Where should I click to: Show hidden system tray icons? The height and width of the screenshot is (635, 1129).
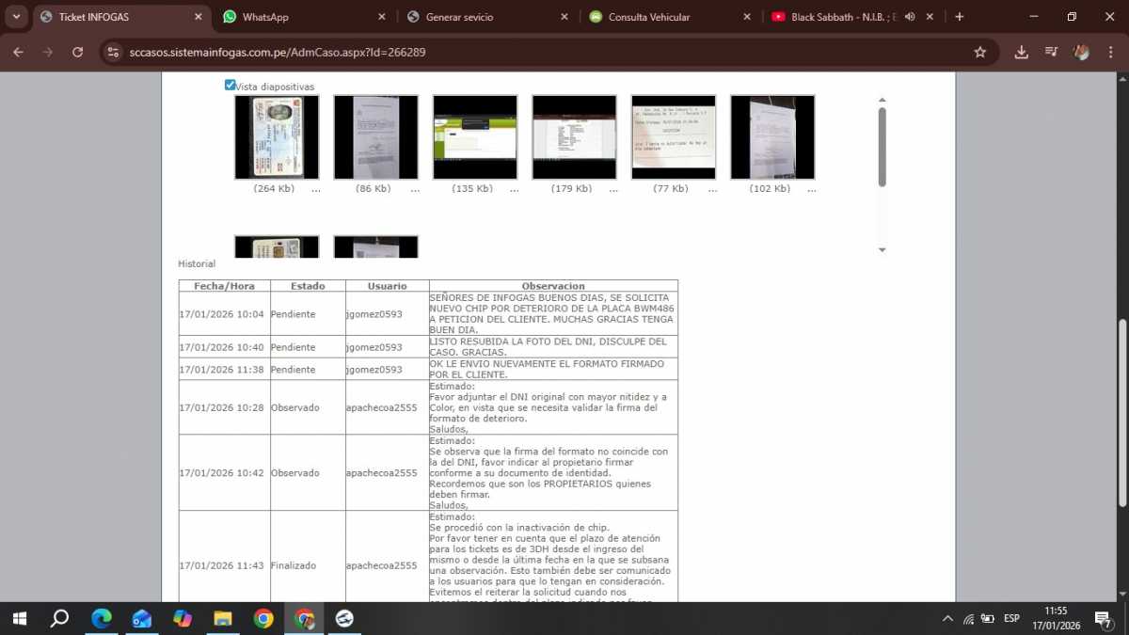pyautogui.click(x=947, y=618)
